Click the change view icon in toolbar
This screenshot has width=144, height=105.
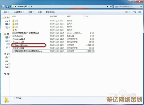[126, 12]
